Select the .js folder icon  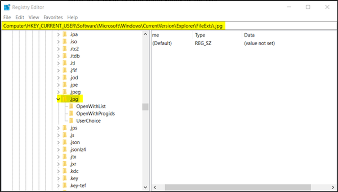pyautogui.click(x=65, y=135)
